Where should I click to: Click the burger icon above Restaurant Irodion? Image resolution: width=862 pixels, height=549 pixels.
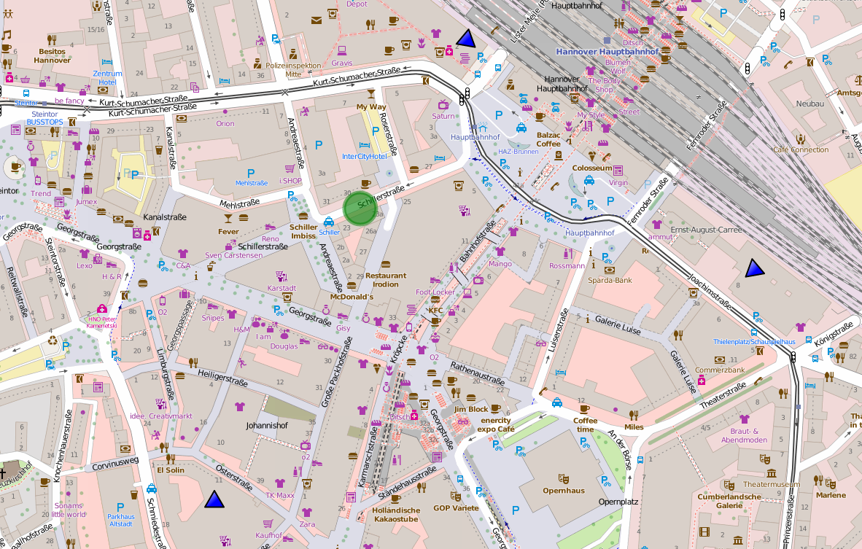point(385,265)
